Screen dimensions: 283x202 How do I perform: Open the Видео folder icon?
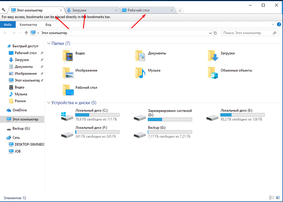pyautogui.click(x=68, y=56)
